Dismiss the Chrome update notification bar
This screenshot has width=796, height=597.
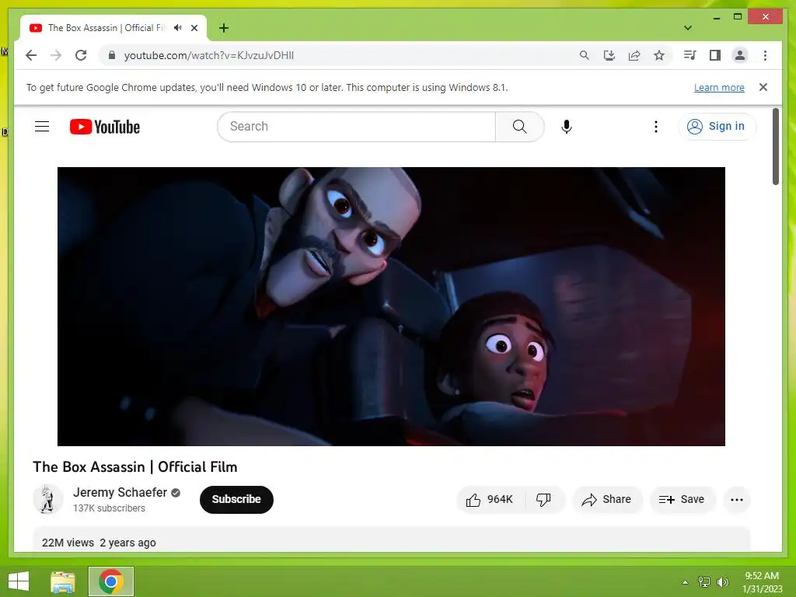[763, 87]
